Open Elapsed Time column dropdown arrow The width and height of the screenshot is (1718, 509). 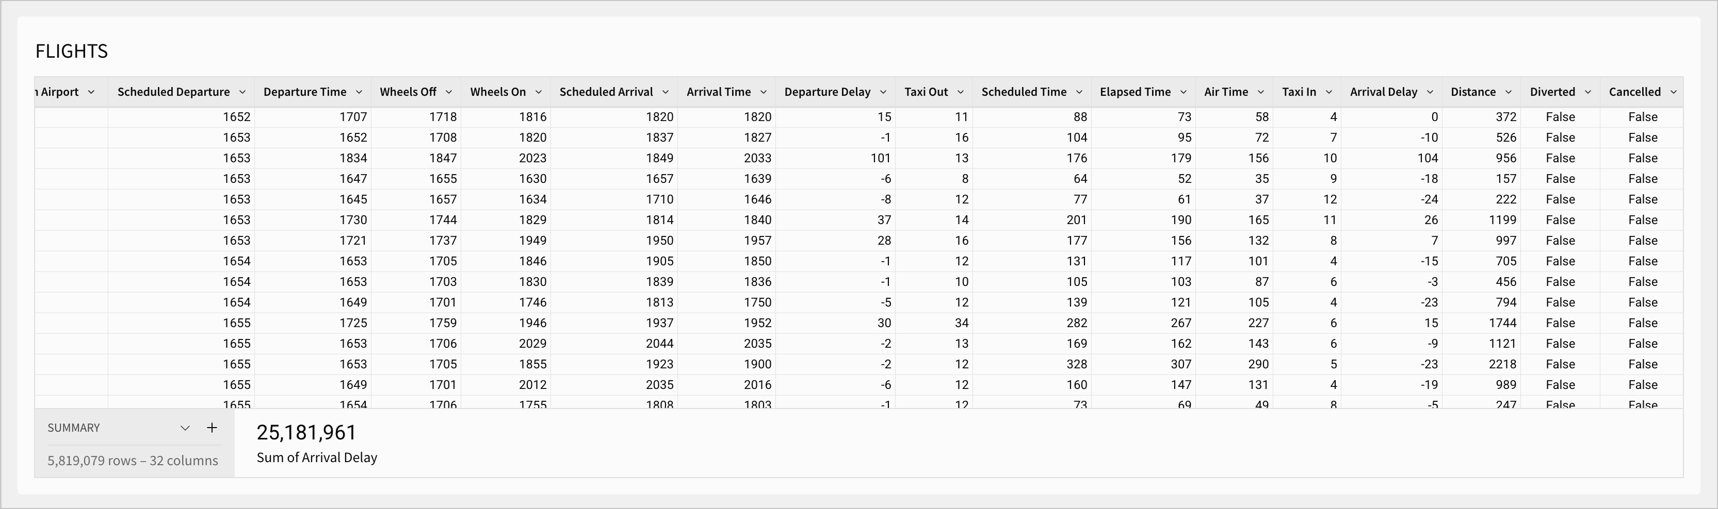[1183, 92]
